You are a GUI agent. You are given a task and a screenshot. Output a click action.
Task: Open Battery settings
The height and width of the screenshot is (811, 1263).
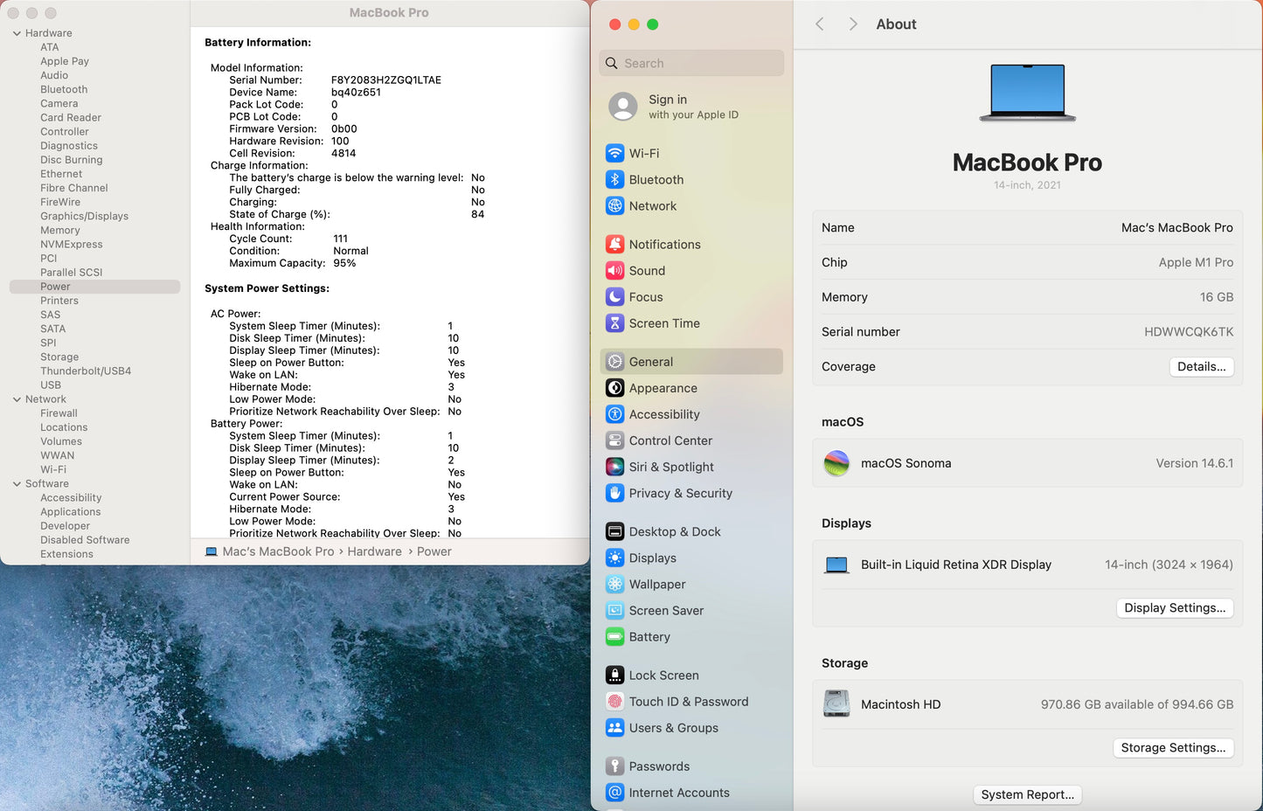tap(649, 636)
